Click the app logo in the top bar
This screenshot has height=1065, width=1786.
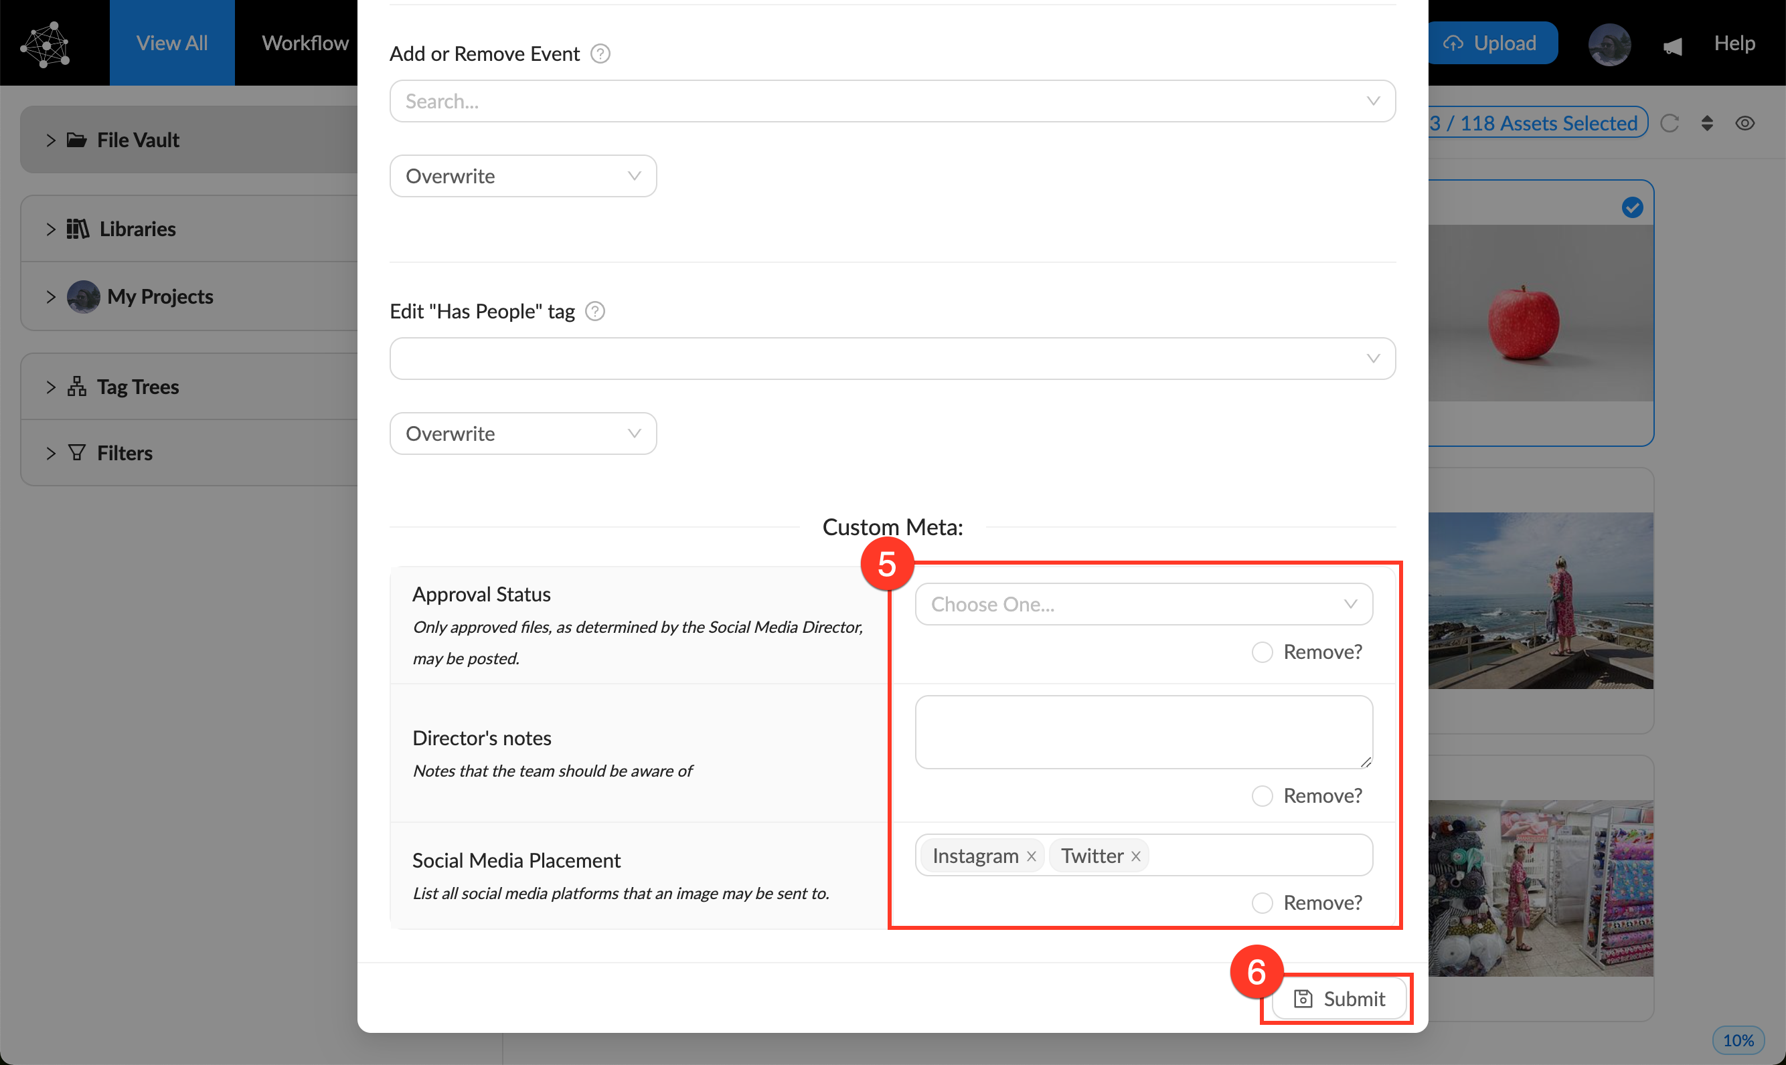[x=46, y=45]
